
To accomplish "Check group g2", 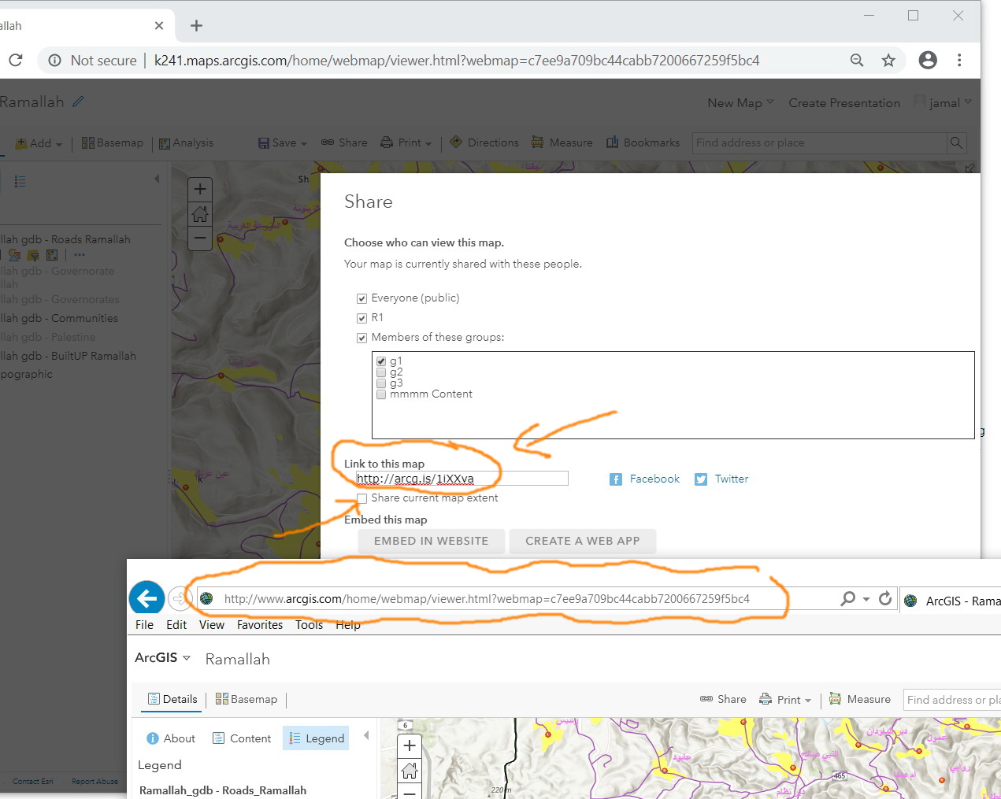I will coord(381,372).
